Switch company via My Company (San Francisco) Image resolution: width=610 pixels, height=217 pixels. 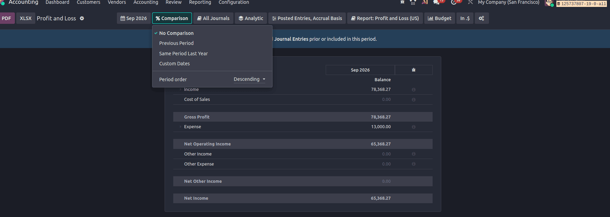[x=508, y=2]
